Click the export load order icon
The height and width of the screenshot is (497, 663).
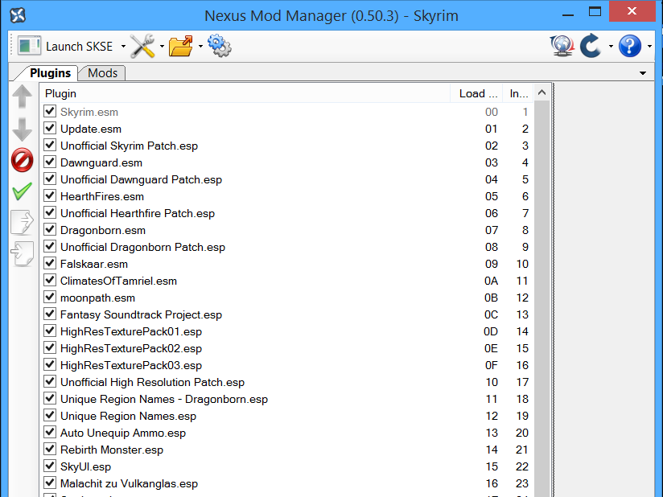click(x=23, y=222)
